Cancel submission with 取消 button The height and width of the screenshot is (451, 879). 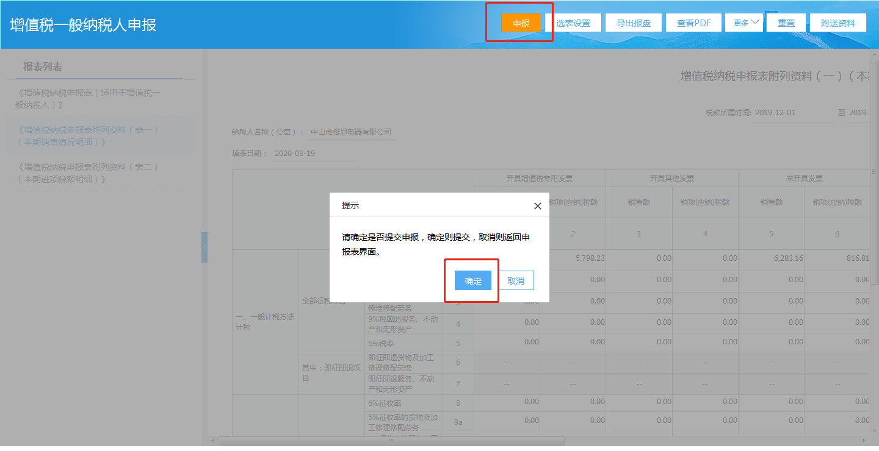[x=516, y=281]
